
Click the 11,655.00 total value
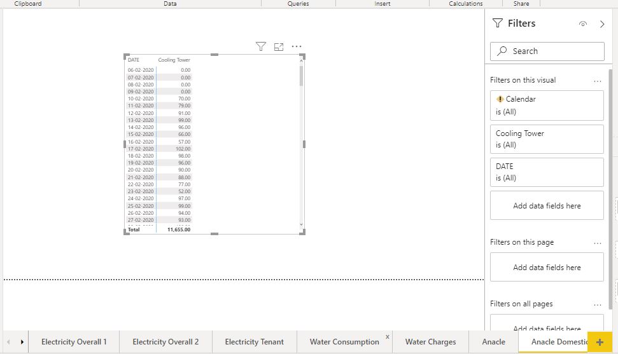pos(179,229)
